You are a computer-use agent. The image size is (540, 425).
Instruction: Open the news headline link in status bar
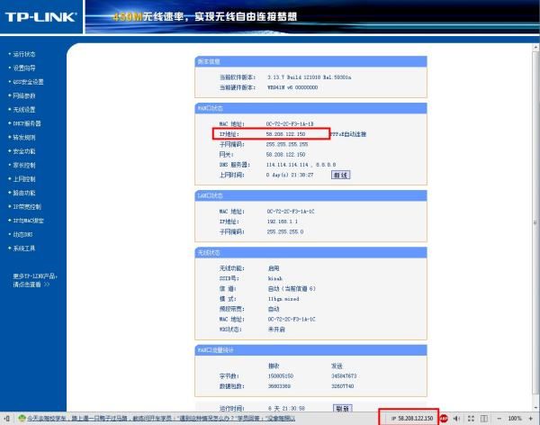(161, 419)
